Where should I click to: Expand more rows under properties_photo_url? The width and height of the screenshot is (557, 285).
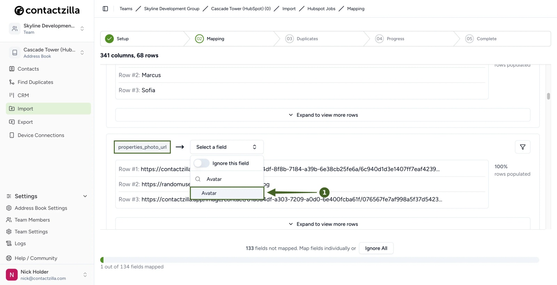(x=323, y=224)
